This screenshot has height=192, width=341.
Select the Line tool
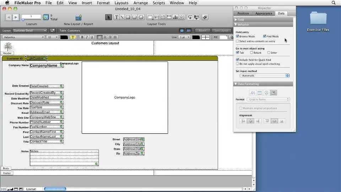click(x=122, y=17)
